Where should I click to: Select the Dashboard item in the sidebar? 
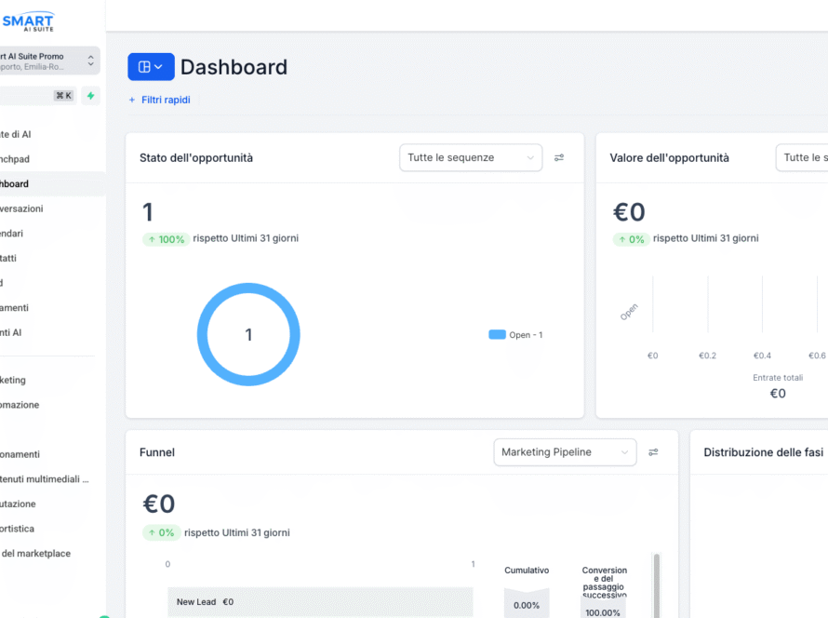point(19,184)
